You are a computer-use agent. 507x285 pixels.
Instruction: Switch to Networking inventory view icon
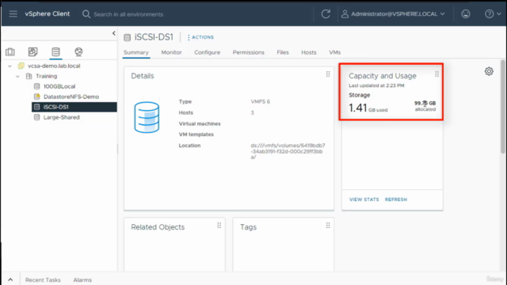(x=78, y=51)
